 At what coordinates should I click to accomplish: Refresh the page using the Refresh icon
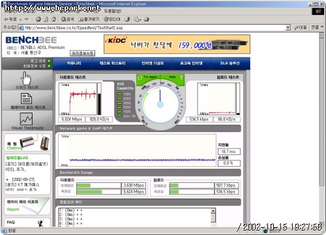46,20
